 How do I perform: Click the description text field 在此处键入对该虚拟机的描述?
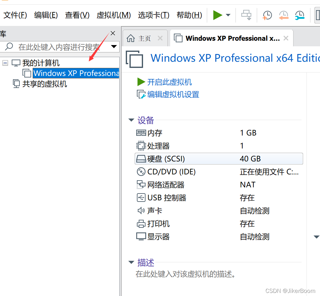[x=185, y=274]
